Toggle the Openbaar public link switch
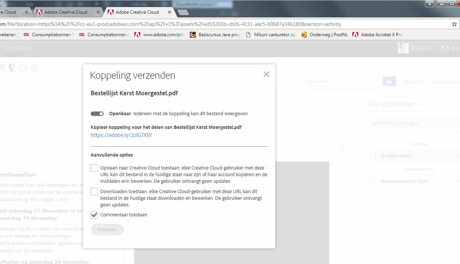 point(97,114)
